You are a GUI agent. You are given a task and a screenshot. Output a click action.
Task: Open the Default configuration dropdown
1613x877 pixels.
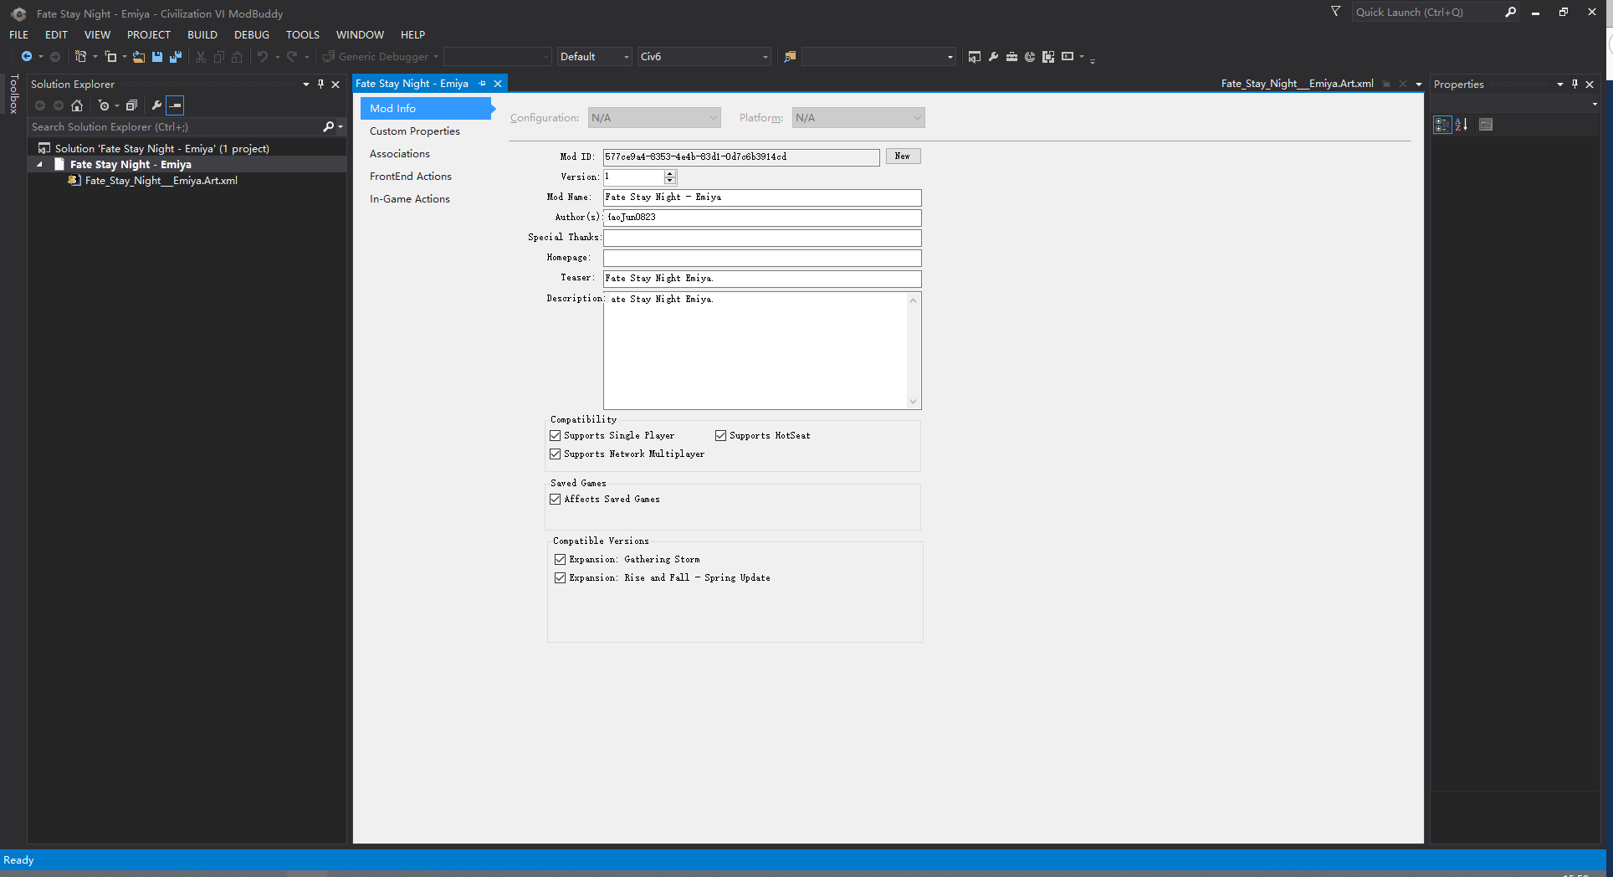pyautogui.click(x=595, y=56)
